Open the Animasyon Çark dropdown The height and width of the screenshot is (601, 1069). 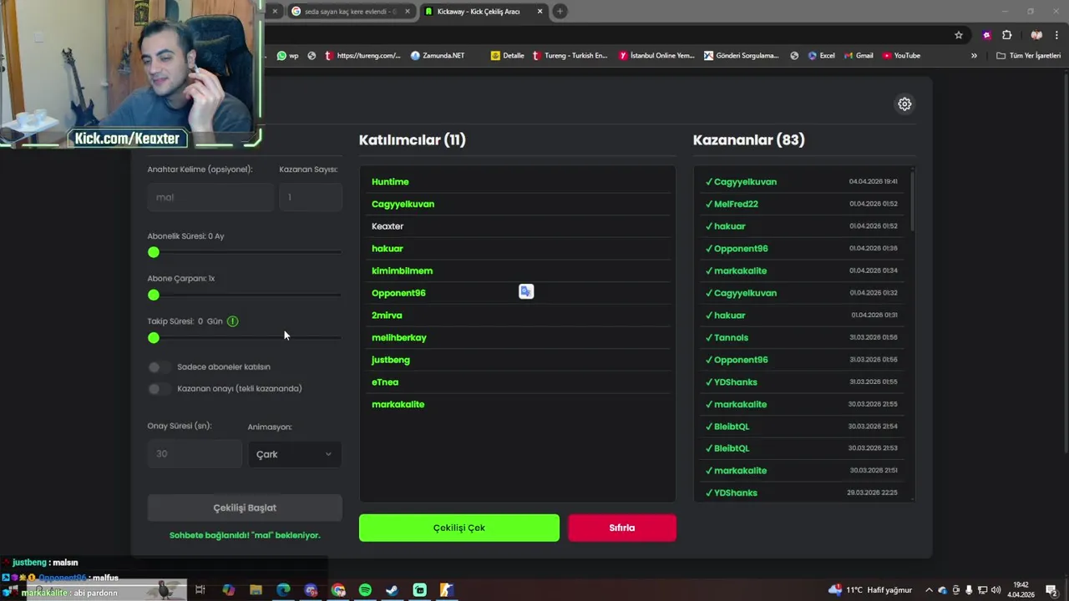294,454
